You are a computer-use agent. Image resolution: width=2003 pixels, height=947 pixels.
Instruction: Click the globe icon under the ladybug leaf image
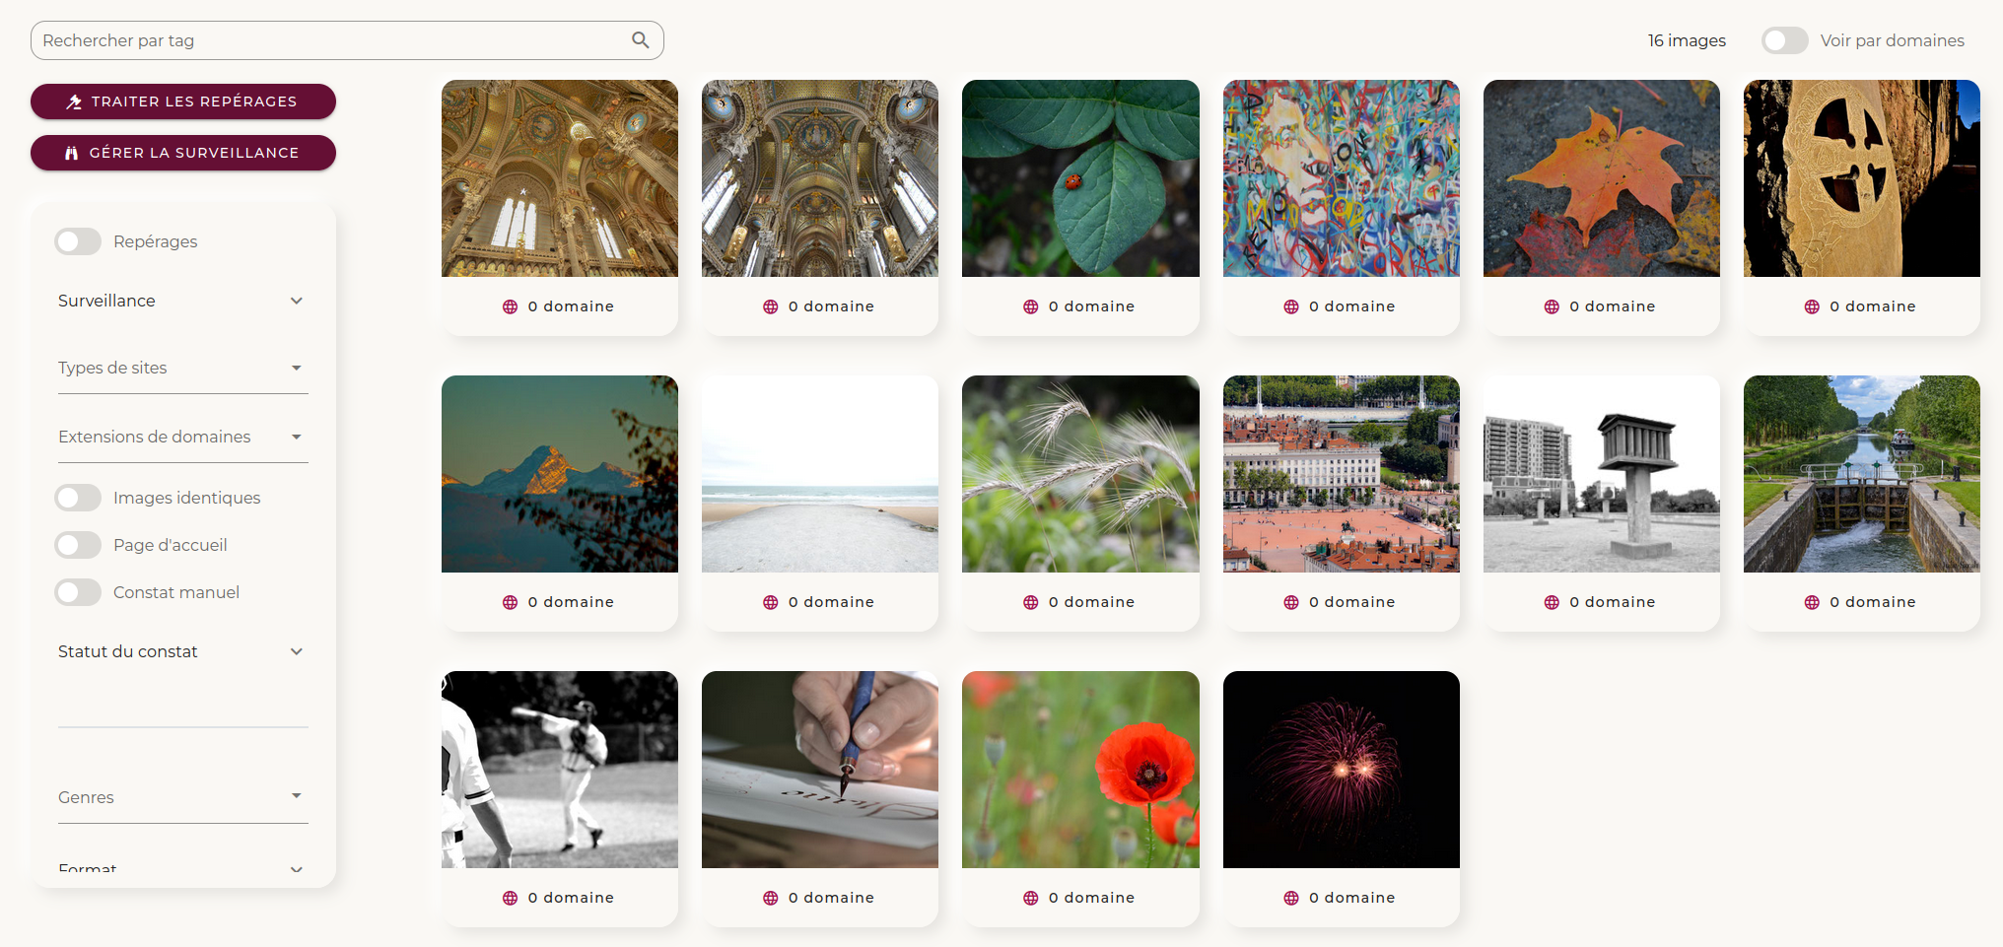[1031, 306]
